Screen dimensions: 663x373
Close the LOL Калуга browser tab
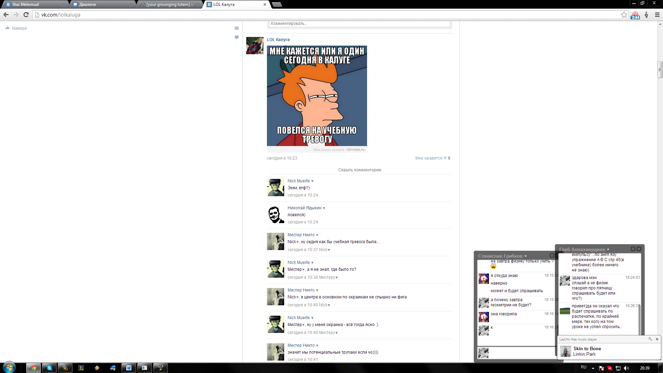pos(265,4)
